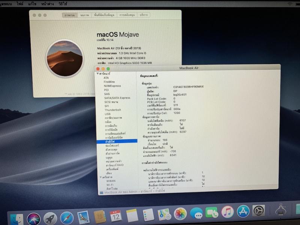Click battery serial number C01407303BHF90MAX
Viewport: 300px width, 225px height.
click(x=189, y=87)
